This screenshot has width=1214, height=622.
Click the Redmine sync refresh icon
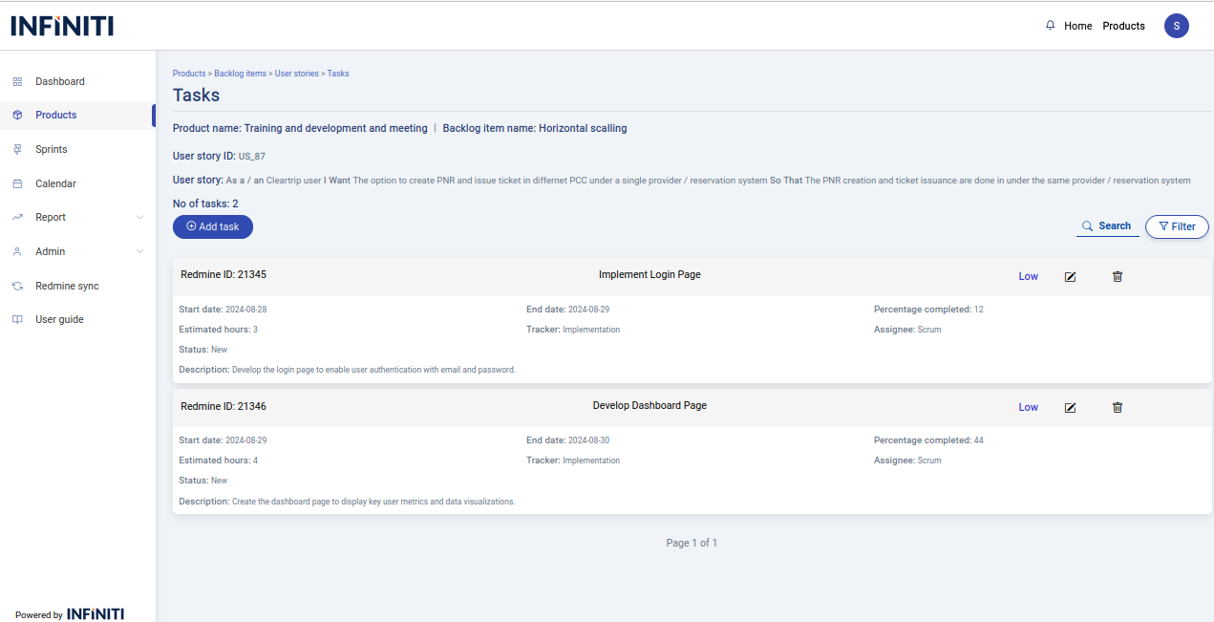17,287
